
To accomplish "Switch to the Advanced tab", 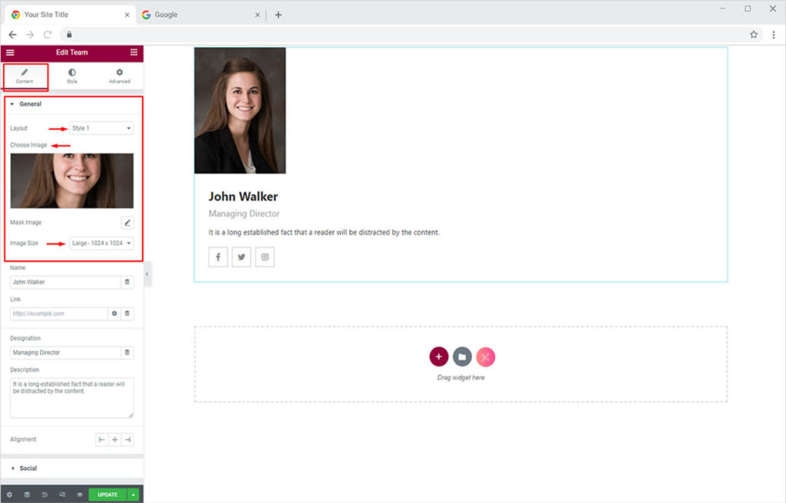I will point(119,76).
